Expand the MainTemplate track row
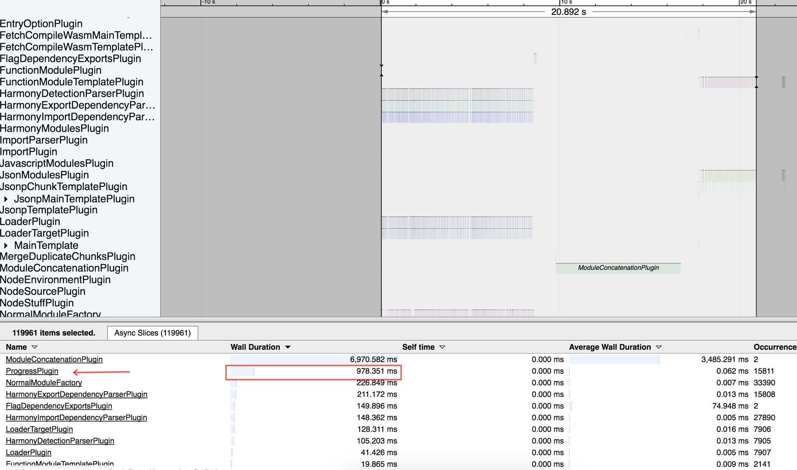The image size is (797, 470). (6, 245)
